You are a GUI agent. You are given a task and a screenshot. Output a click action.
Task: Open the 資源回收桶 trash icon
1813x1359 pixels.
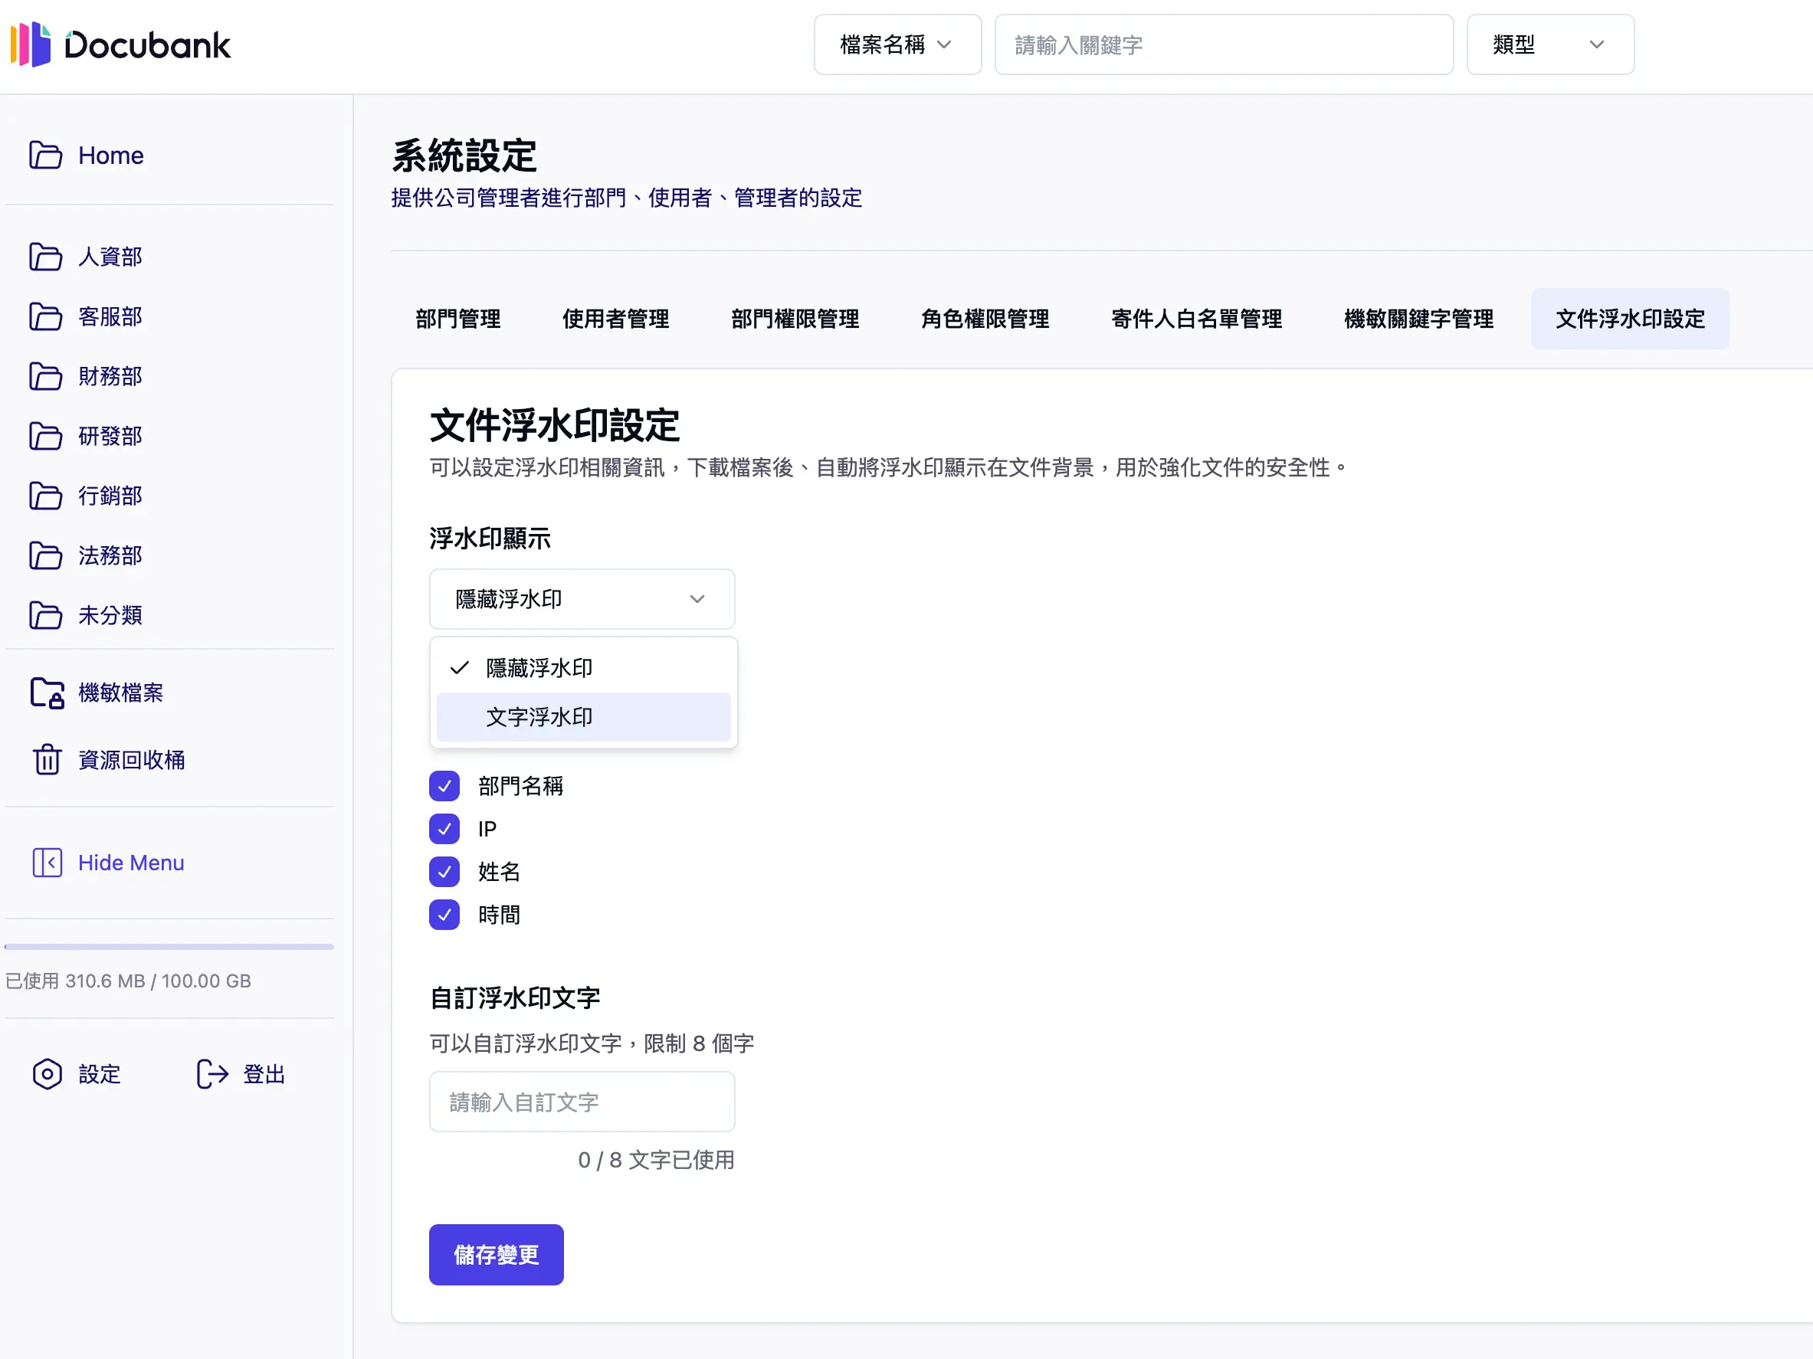pos(48,759)
